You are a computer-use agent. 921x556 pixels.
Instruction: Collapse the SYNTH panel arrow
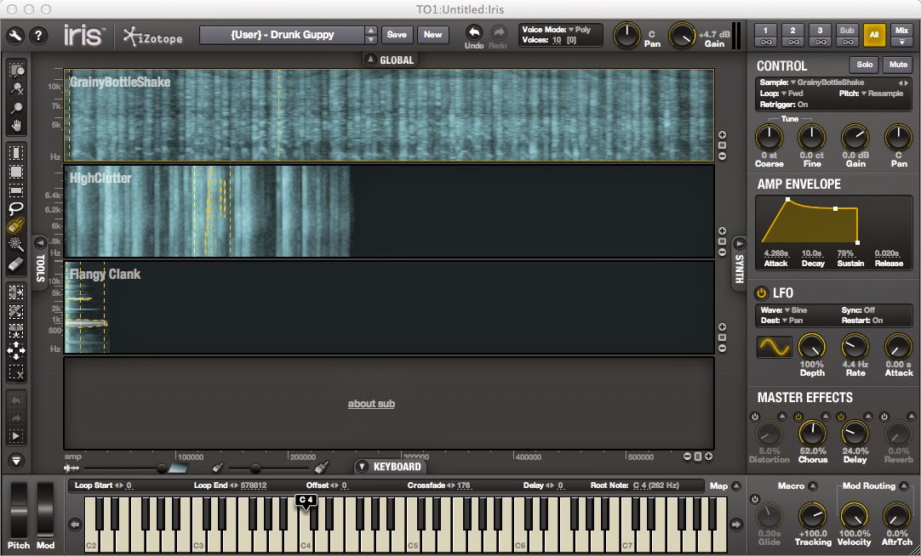tap(740, 243)
